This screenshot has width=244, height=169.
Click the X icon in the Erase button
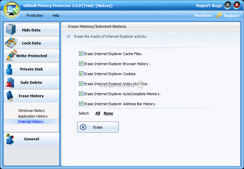83,127
